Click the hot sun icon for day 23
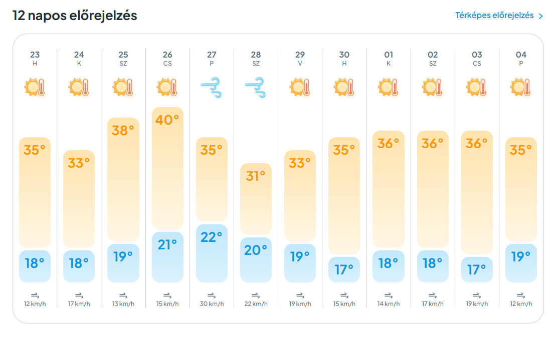The height and width of the screenshot is (338, 553). 35,87
